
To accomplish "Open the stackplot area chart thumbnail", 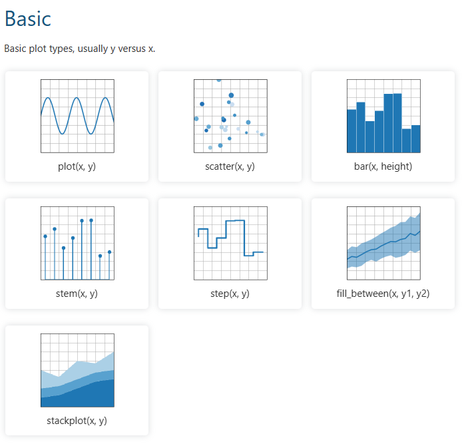I will tap(77, 370).
